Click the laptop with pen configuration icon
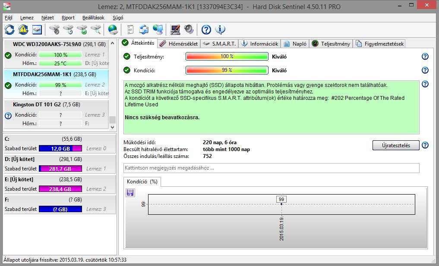439x266 pixels. [175, 30]
